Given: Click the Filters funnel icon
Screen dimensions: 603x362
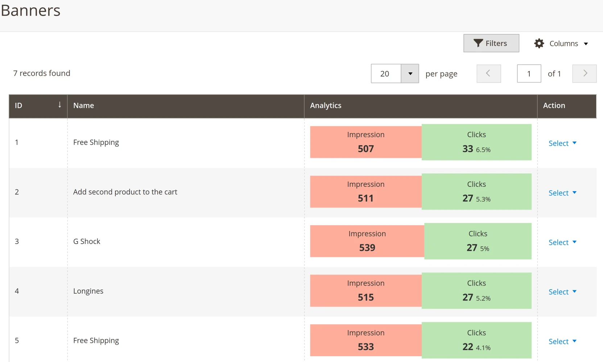Looking at the screenshot, I should click(478, 43).
